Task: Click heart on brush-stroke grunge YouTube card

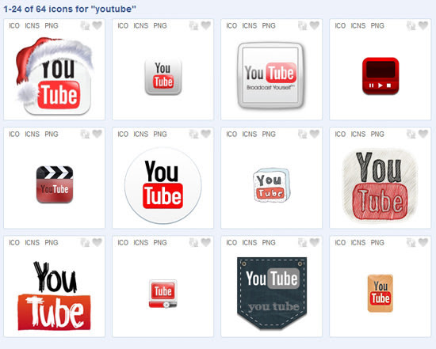Action: coord(97,242)
